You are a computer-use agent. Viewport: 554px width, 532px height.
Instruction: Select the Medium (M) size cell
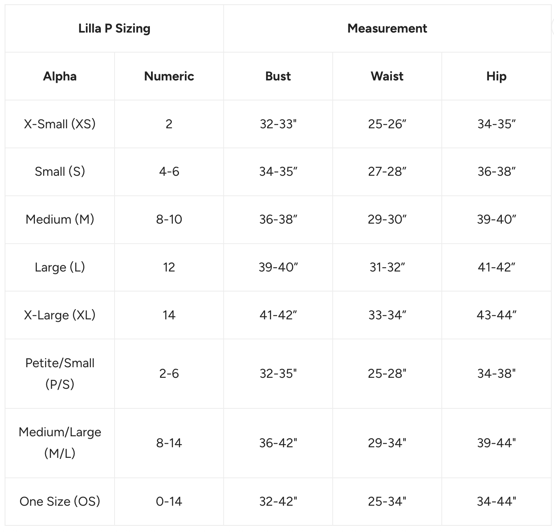(x=60, y=219)
